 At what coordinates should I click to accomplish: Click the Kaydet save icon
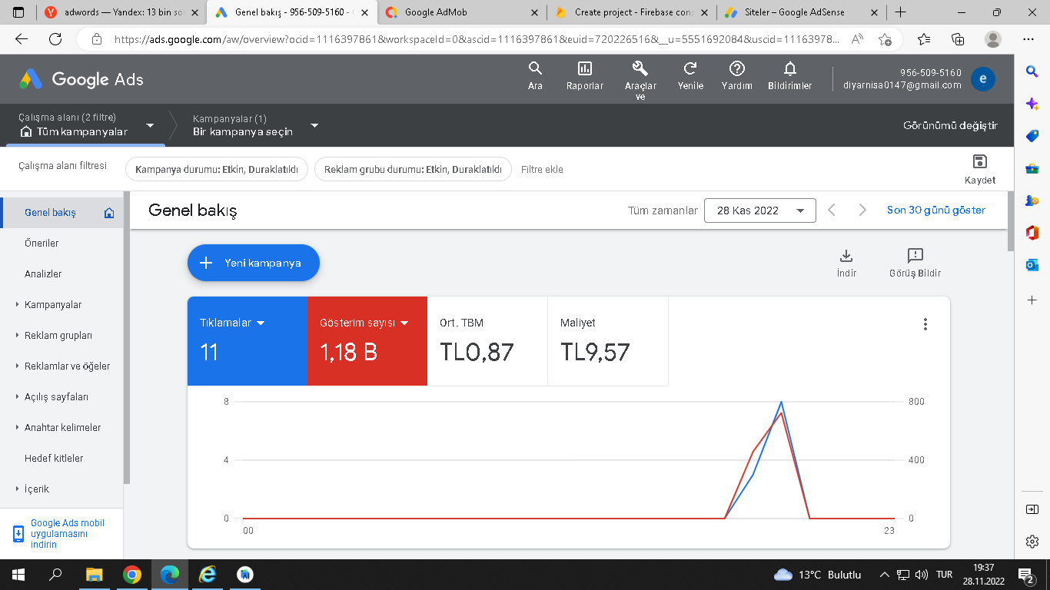tap(980, 161)
